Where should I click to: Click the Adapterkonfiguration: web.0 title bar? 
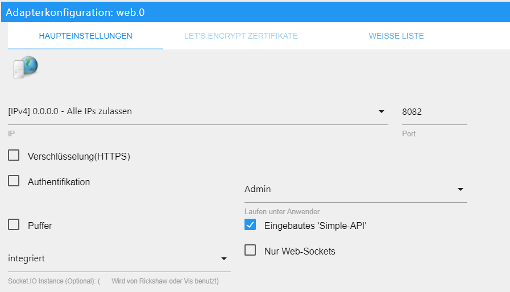click(256, 12)
